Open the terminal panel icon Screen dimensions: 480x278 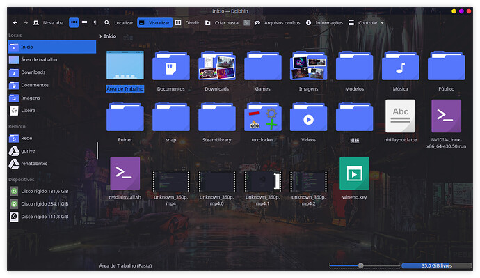pyautogui.click(x=247, y=23)
